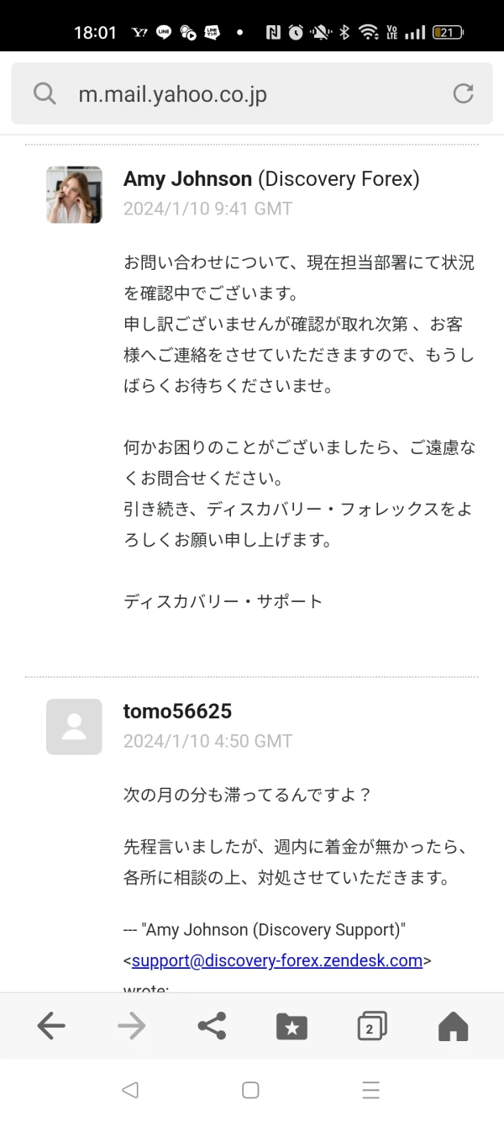Reload the page with the refresh icon
The image size is (504, 1121).
click(x=463, y=93)
